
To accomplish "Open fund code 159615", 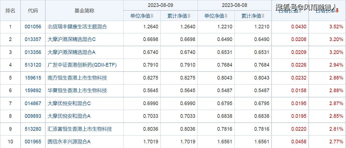I will [33, 78].
